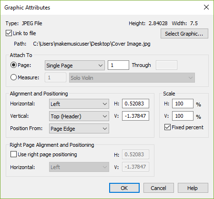The height and width of the screenshot is (199, 214).
Task: Select the Page radio button
Action: (13, 65)
